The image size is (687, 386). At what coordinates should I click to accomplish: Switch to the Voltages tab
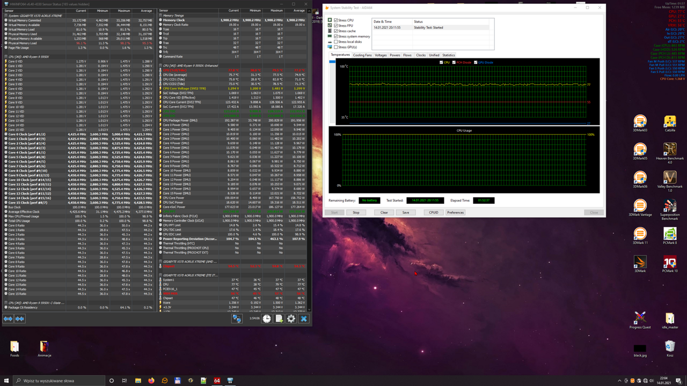381,55
